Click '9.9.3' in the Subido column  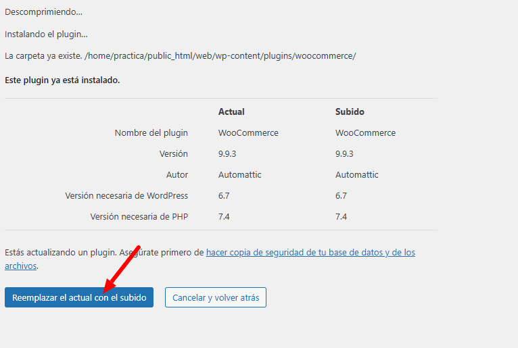tap(344, 154)
